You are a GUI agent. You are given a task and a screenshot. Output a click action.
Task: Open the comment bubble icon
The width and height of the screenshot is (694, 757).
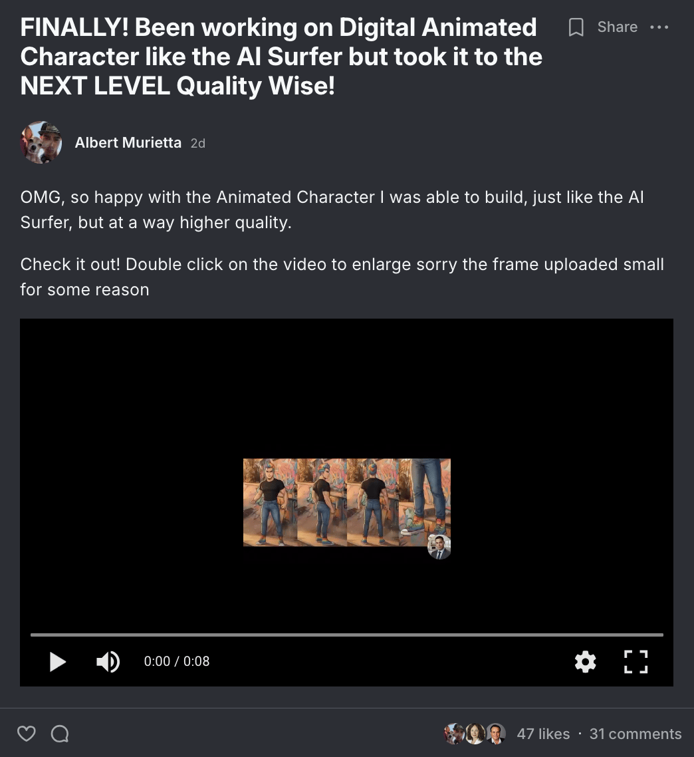click(x=60, y=734)
